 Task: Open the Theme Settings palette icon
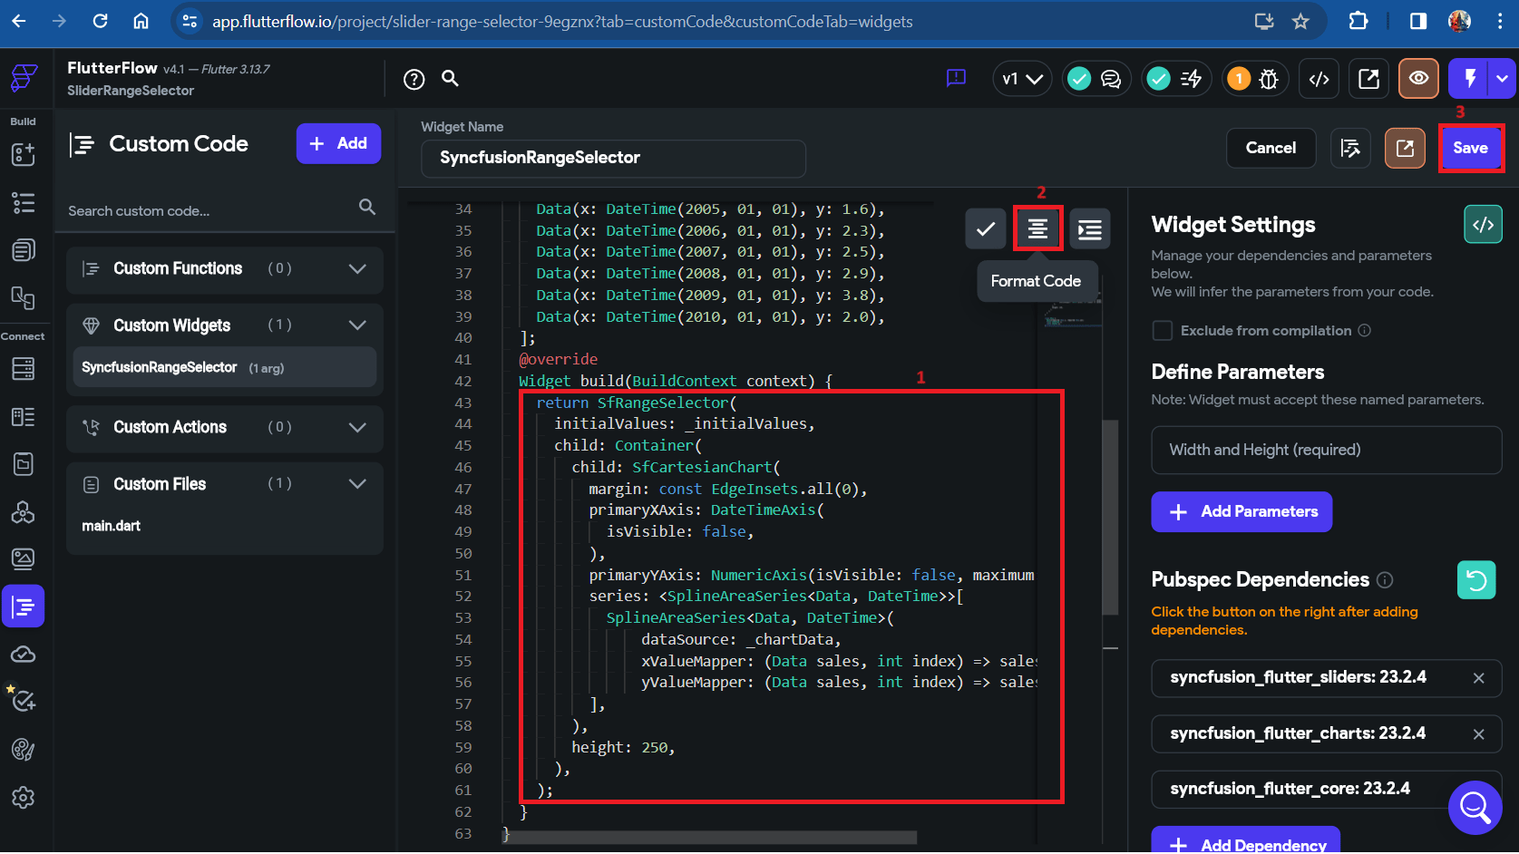pyautogui.click(x=23, y=750)
